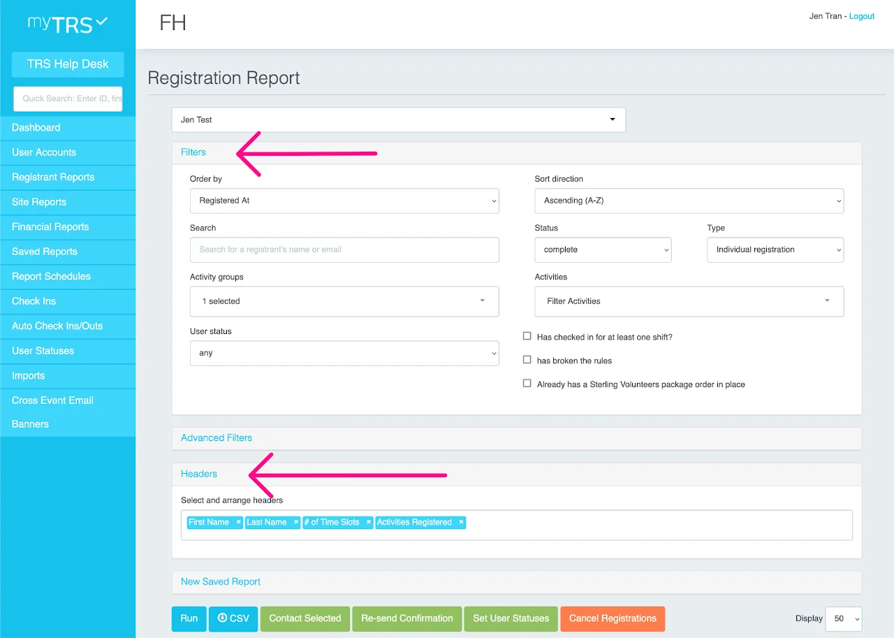
Task: Open Saved Reports menu item
Action: [68, 252]
